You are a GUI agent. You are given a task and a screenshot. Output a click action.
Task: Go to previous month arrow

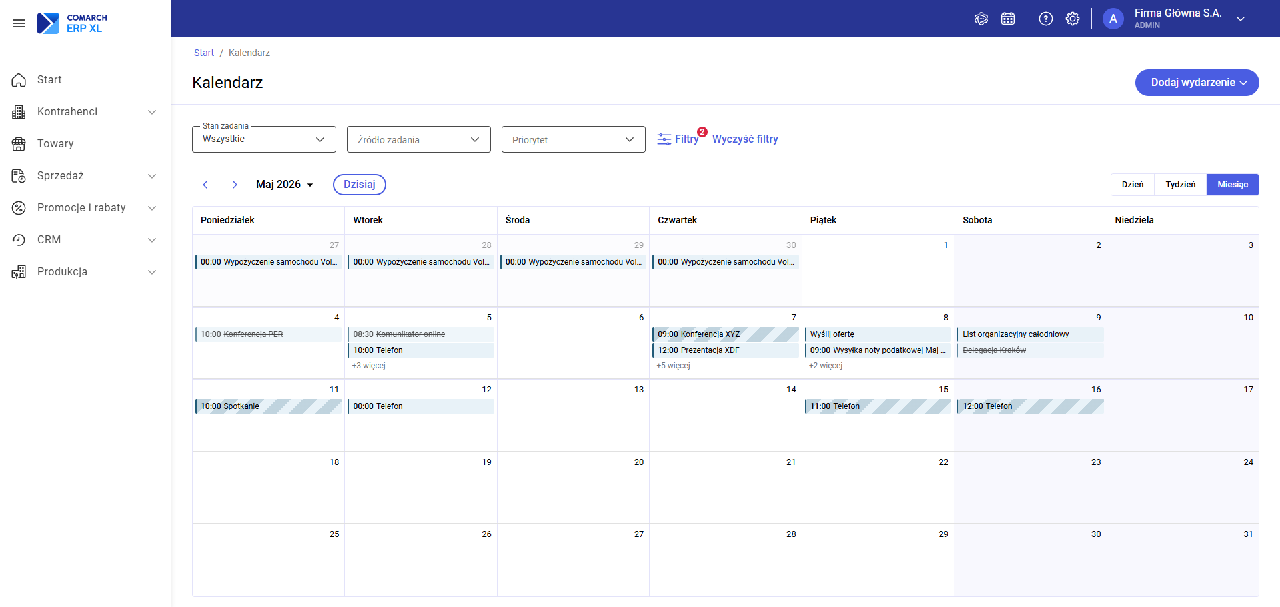(205, 185)
